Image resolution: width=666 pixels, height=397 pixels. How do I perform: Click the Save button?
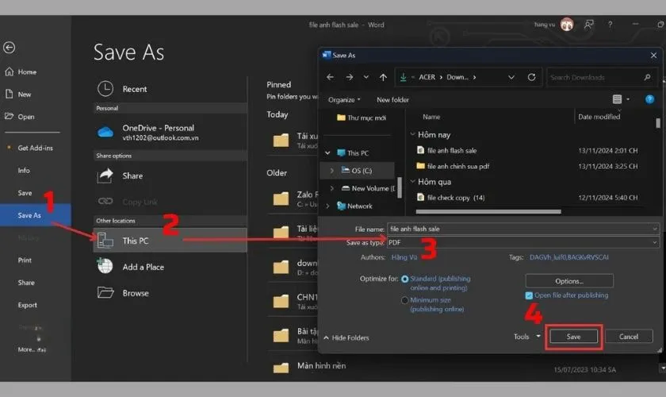click(x=573, y=337)
